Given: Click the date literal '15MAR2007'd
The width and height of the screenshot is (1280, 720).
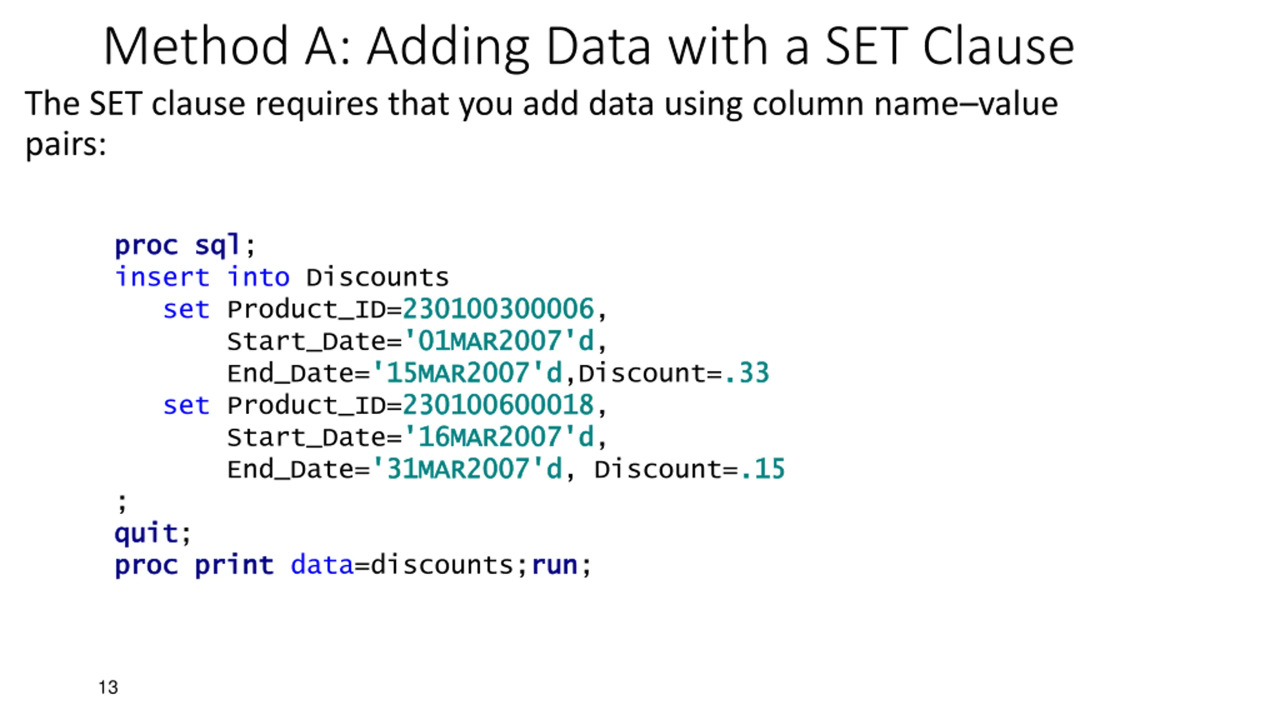Looking at the screenshot, I should (x=466, y=372).
